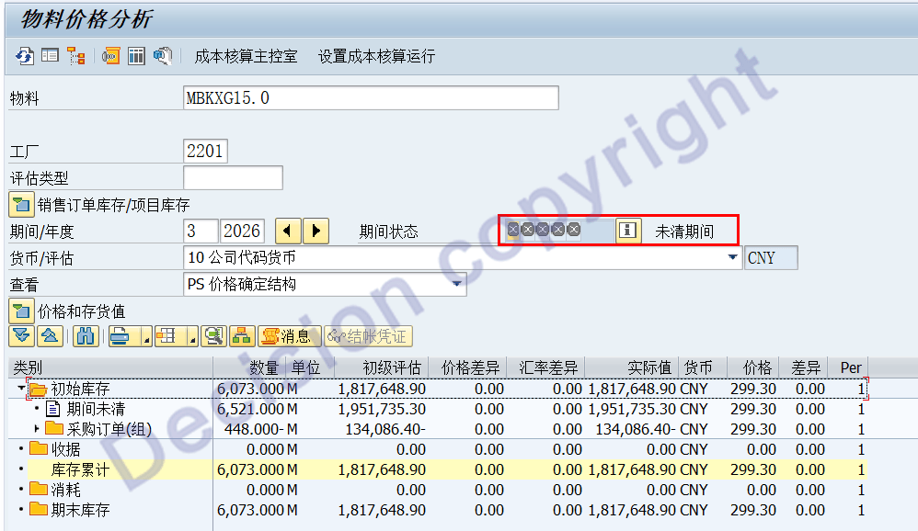Open the layout options dropdown arrow

(192, 337)
